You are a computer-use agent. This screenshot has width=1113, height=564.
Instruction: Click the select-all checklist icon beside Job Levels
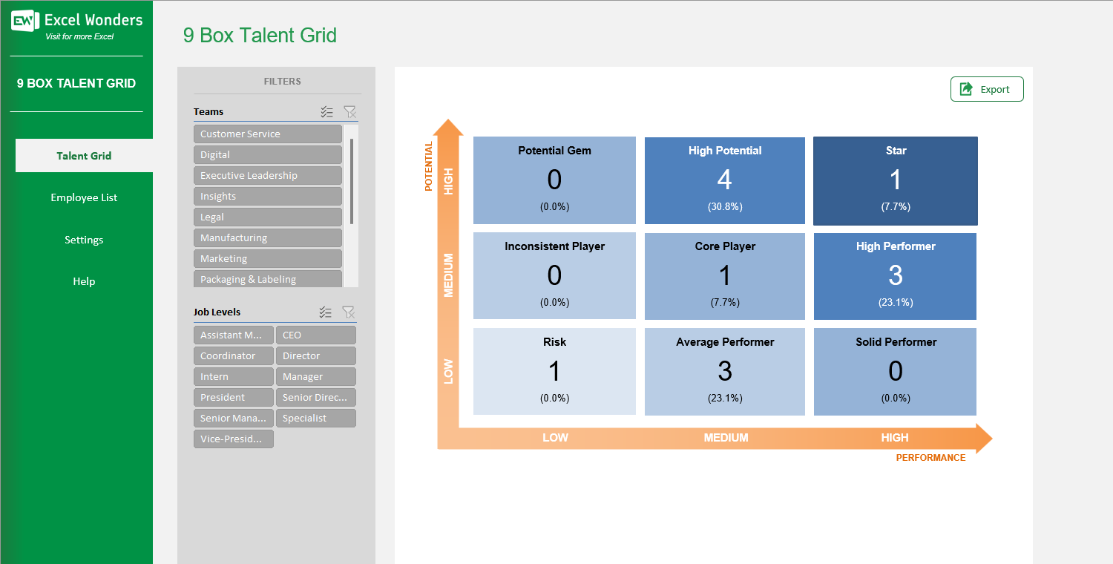coord(325,312)
